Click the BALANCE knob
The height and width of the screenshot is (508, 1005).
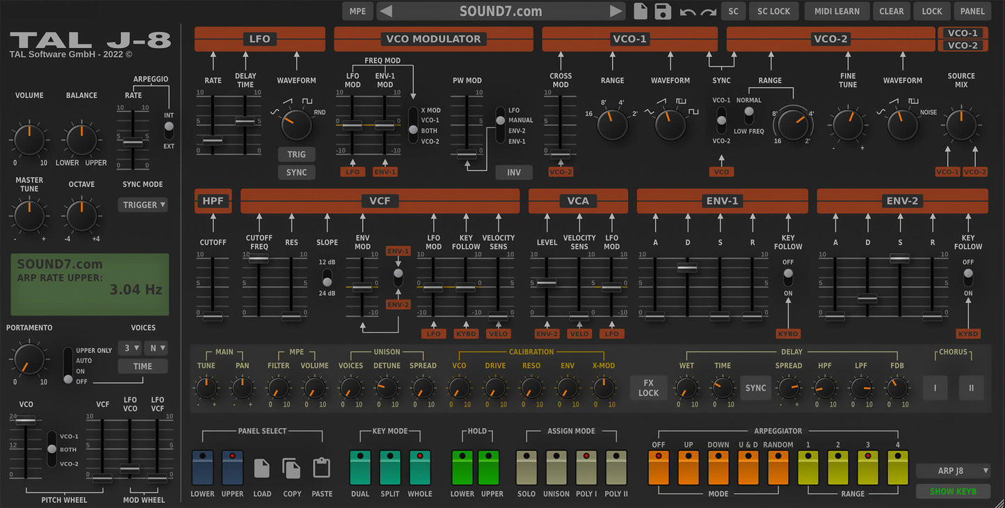click(x=81, y=139)
